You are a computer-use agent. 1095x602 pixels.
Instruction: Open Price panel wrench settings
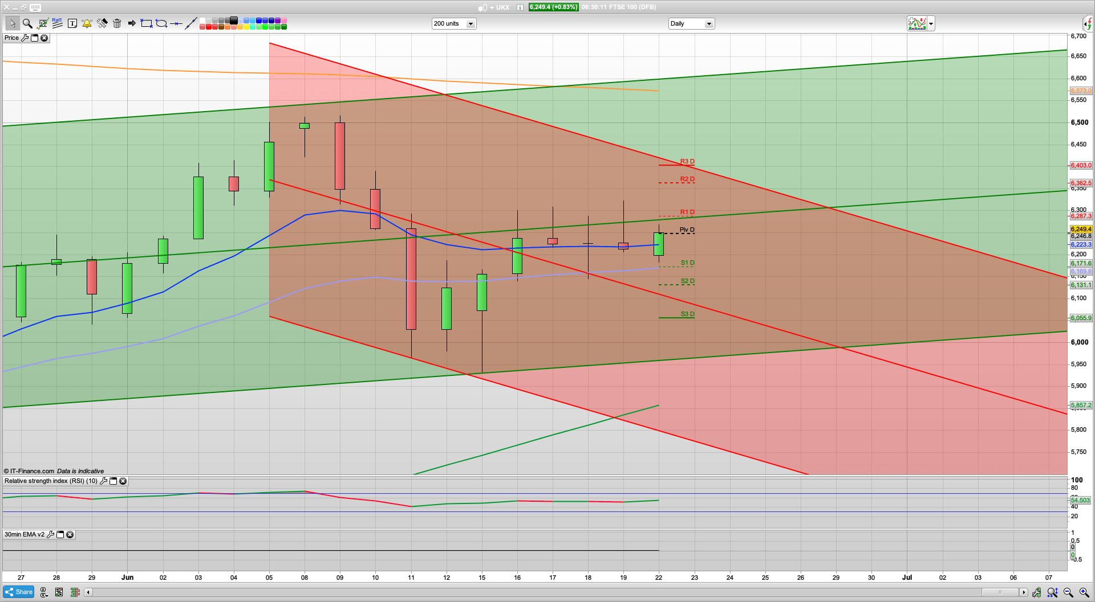click(x=25, y=38)
